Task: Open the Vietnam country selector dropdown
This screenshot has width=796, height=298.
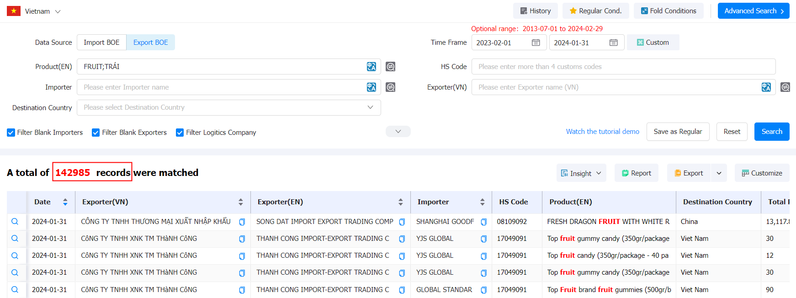Action: tap(58, 11)
